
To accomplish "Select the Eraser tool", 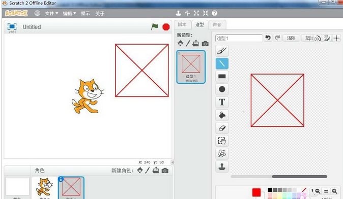I will (x=222, y=128).
